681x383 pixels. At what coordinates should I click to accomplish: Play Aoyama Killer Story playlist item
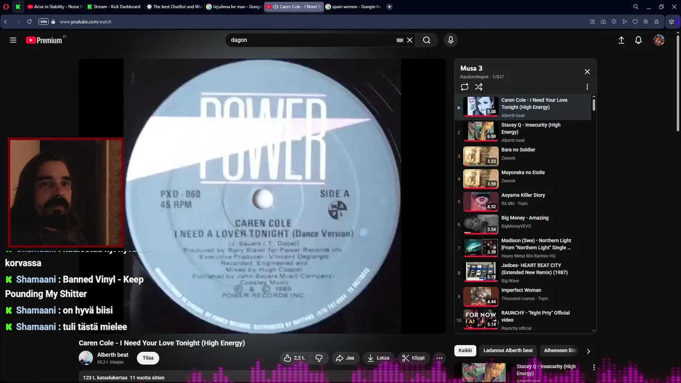click(x=524, y=201)
